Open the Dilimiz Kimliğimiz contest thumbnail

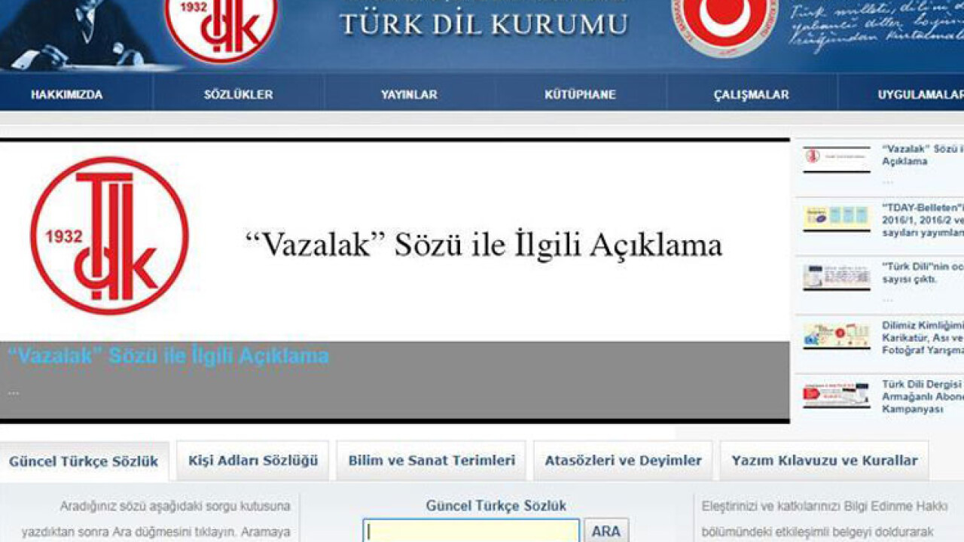click(x=836, y=336)
